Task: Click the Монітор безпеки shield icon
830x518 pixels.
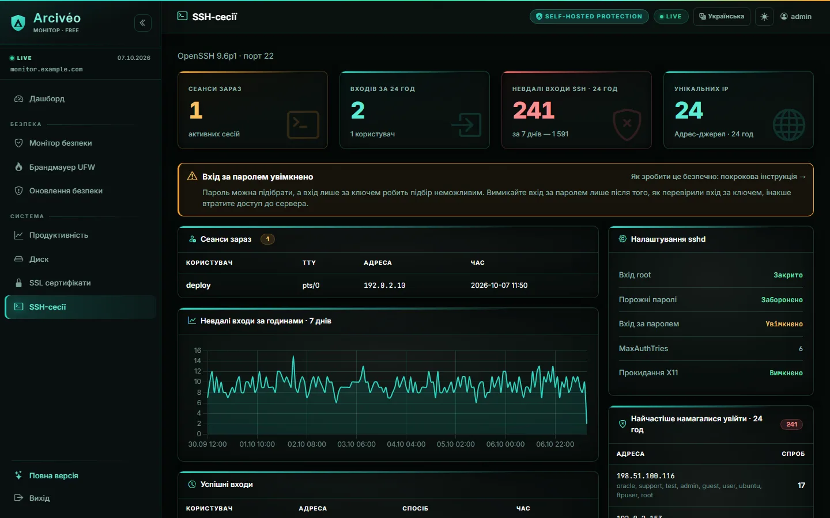Action: [18, 143]
